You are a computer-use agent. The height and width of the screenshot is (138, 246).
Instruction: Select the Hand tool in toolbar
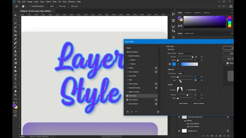tap(15, 91)
